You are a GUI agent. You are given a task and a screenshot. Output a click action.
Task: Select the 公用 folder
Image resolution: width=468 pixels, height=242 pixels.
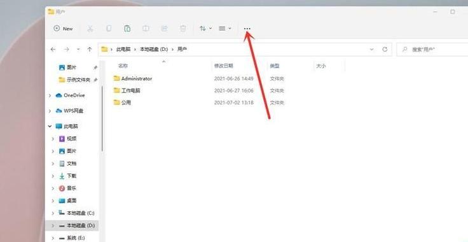126,103
